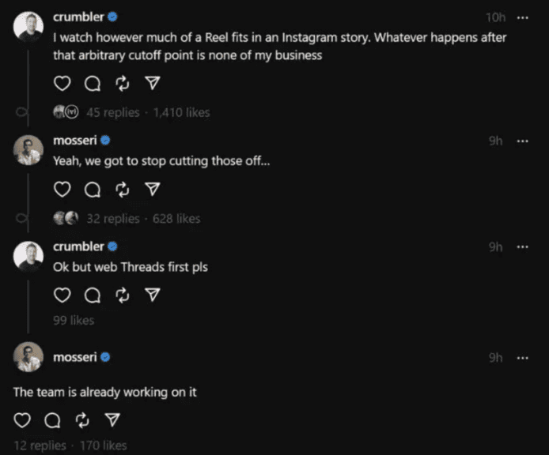Screen dimensions: 549x455
Task: Like mosseri's 'team is already working' post
Action: point(23,419)
